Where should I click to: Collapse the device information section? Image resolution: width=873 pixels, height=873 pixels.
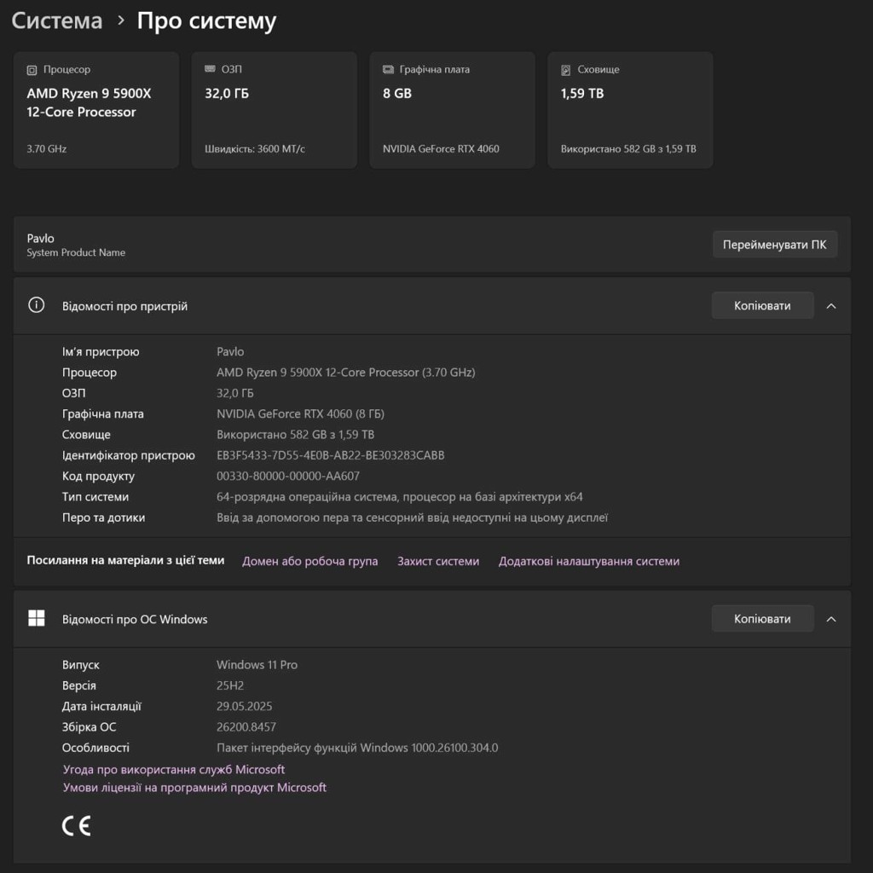[x=831, y=306]
